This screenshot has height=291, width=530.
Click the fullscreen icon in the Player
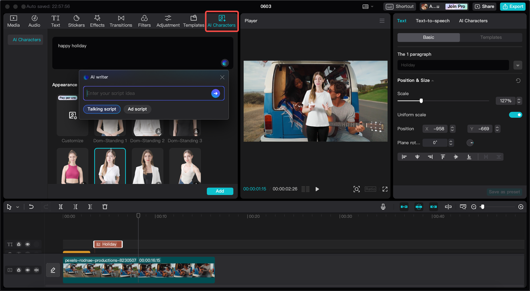pyautogui.click(x=385, y=189)
